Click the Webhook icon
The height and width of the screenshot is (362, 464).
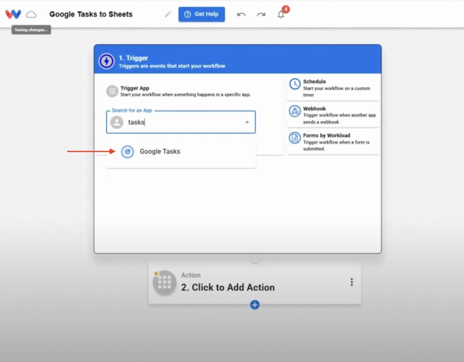[295, 111]
